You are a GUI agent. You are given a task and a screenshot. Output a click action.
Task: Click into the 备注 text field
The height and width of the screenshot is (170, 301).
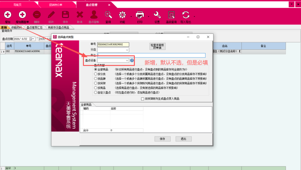coord(151,55)
